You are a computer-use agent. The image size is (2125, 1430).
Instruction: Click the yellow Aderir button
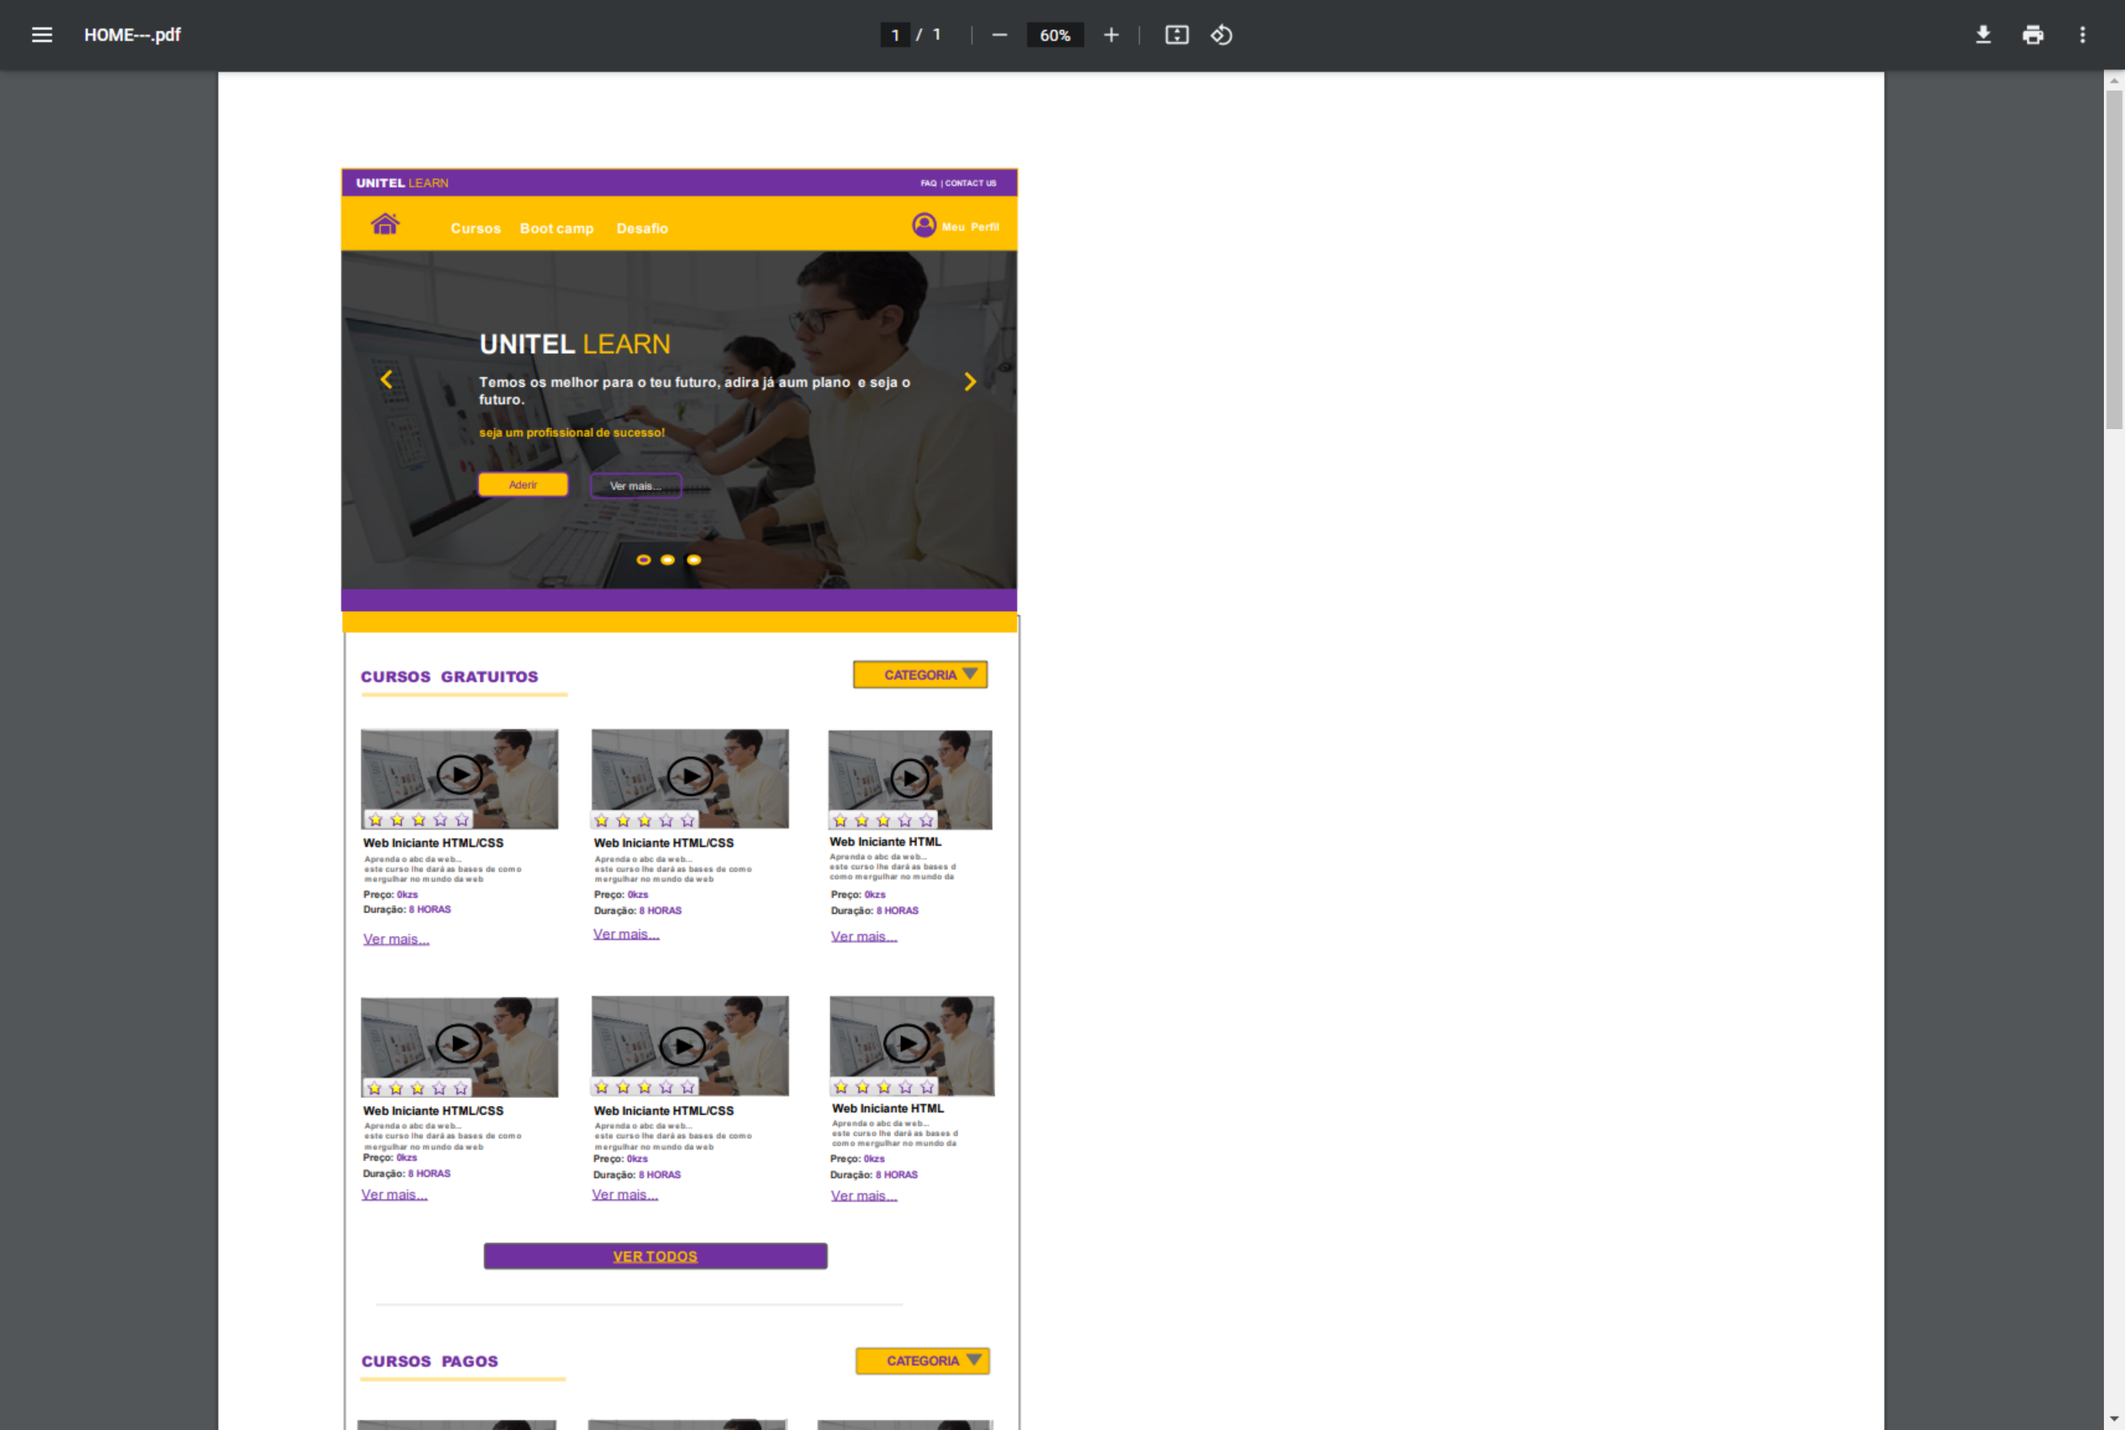523,484
